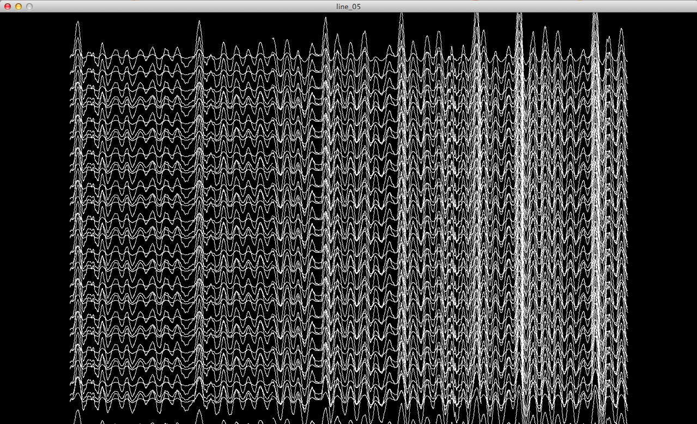Click the second tall spike's top tip
This screenshot has height=424, width=697.
click(199, 22)
